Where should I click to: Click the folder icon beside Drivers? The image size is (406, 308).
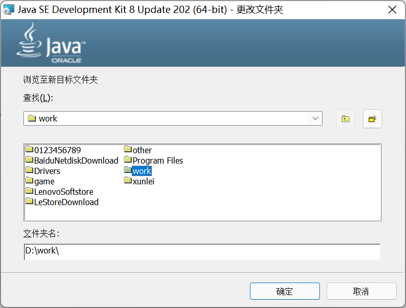click(x=30, y=170)
